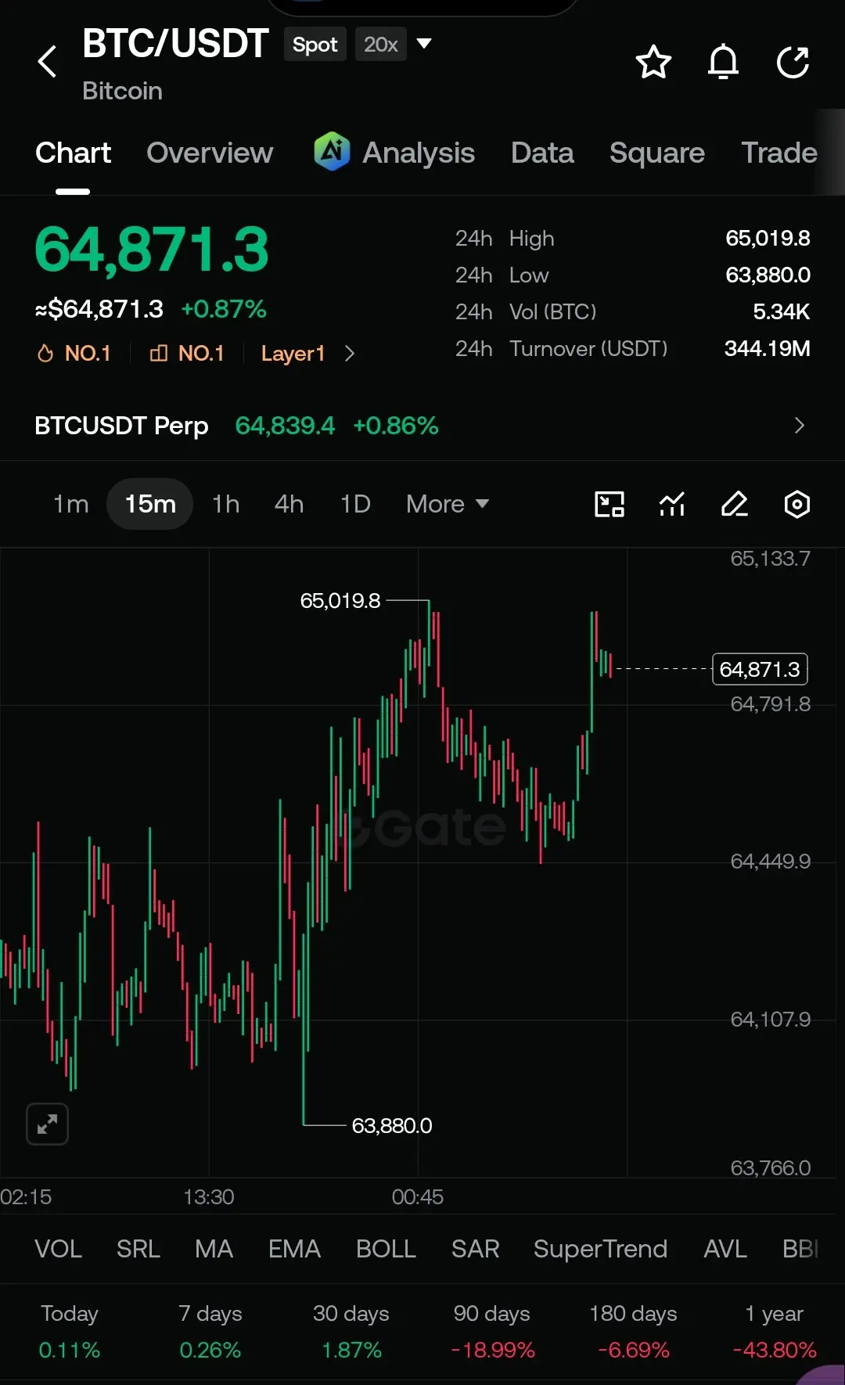Tap the Perp price 64,839.4
845x1385 pixels.
(x=285, y=425)
